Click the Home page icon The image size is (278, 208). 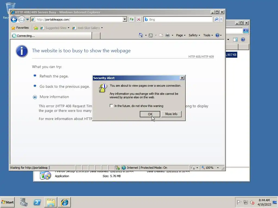(141, 35)
